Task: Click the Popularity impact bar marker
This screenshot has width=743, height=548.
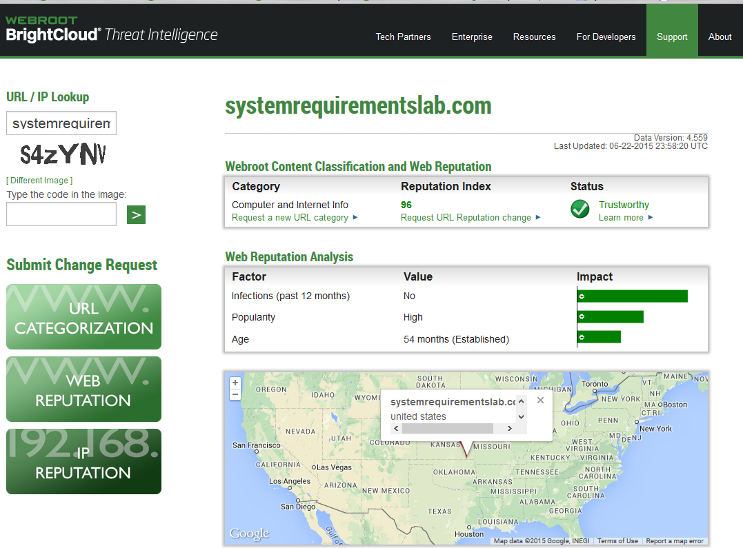Action: tap(582, 316)
